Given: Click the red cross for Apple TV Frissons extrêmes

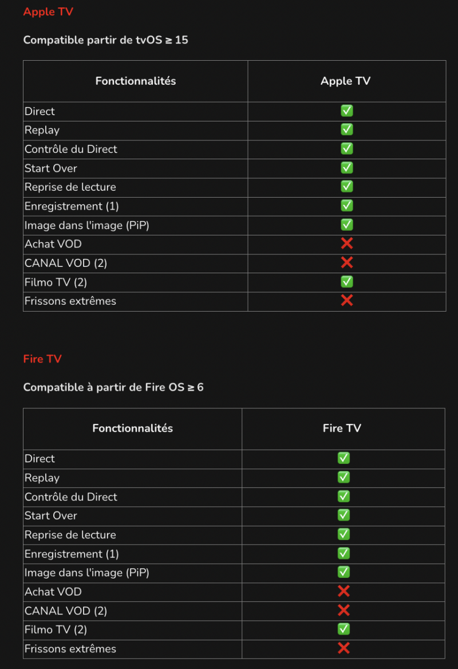Looking at the screenshot, I should pos(346,301).
